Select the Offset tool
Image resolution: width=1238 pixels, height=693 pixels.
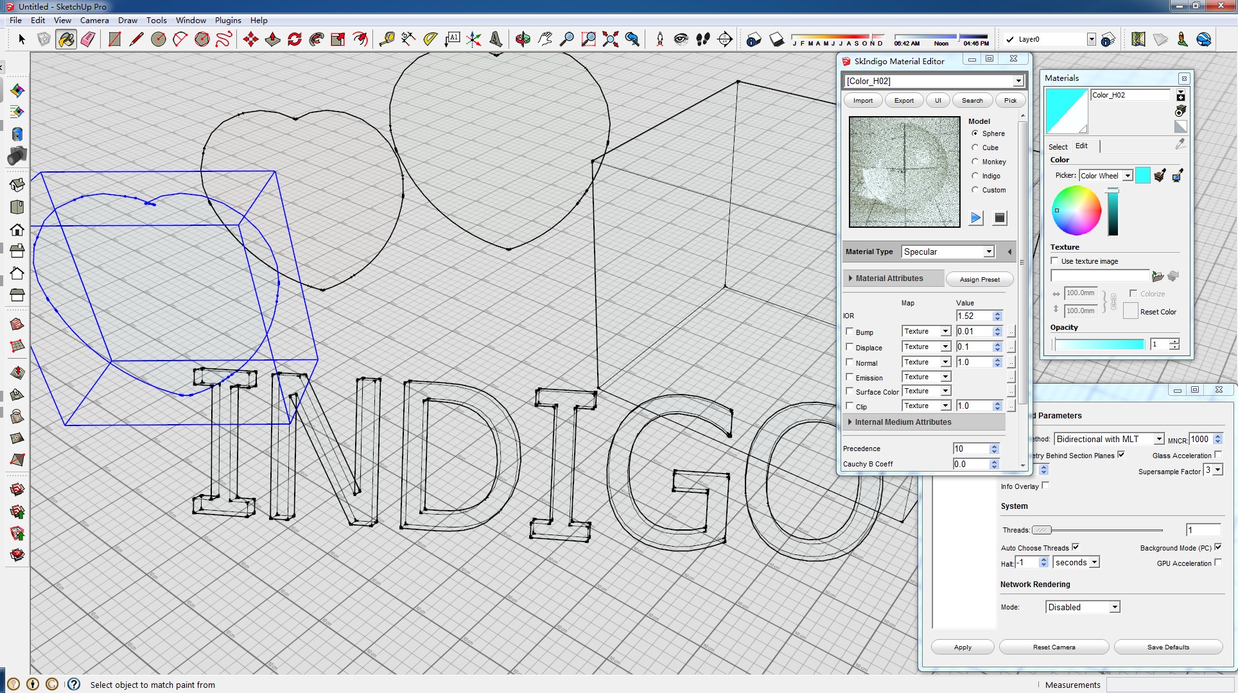tap(360, 40)
